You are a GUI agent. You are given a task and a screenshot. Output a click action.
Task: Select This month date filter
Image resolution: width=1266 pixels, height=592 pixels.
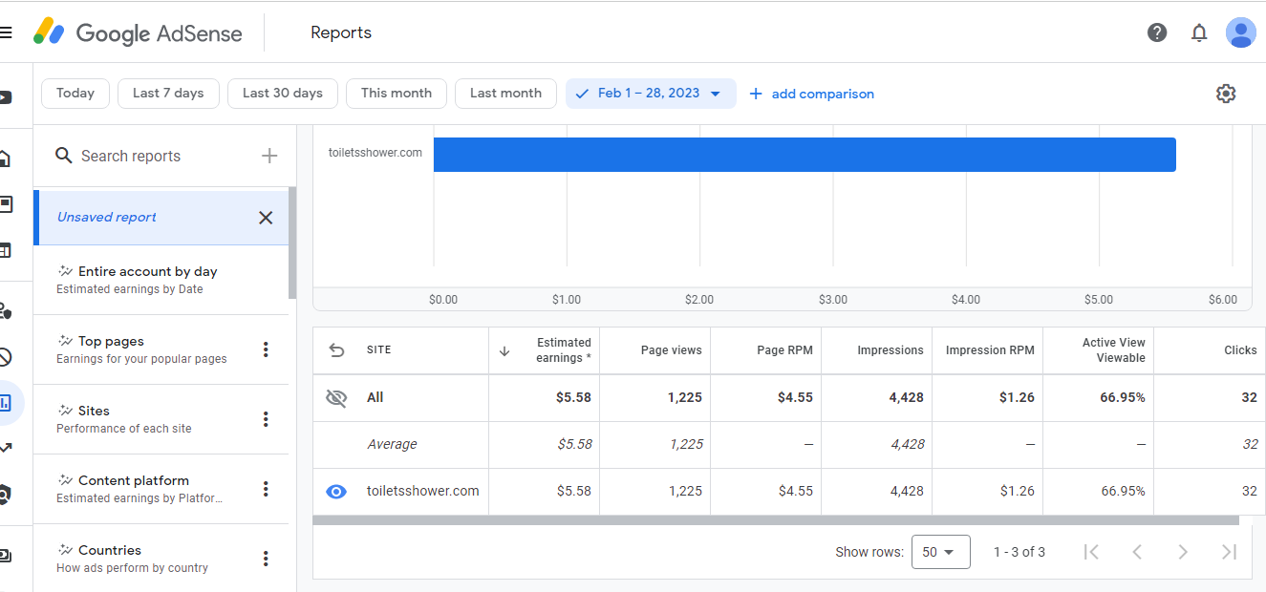click(397, 94)
